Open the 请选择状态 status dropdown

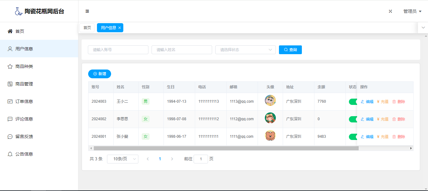245,50
